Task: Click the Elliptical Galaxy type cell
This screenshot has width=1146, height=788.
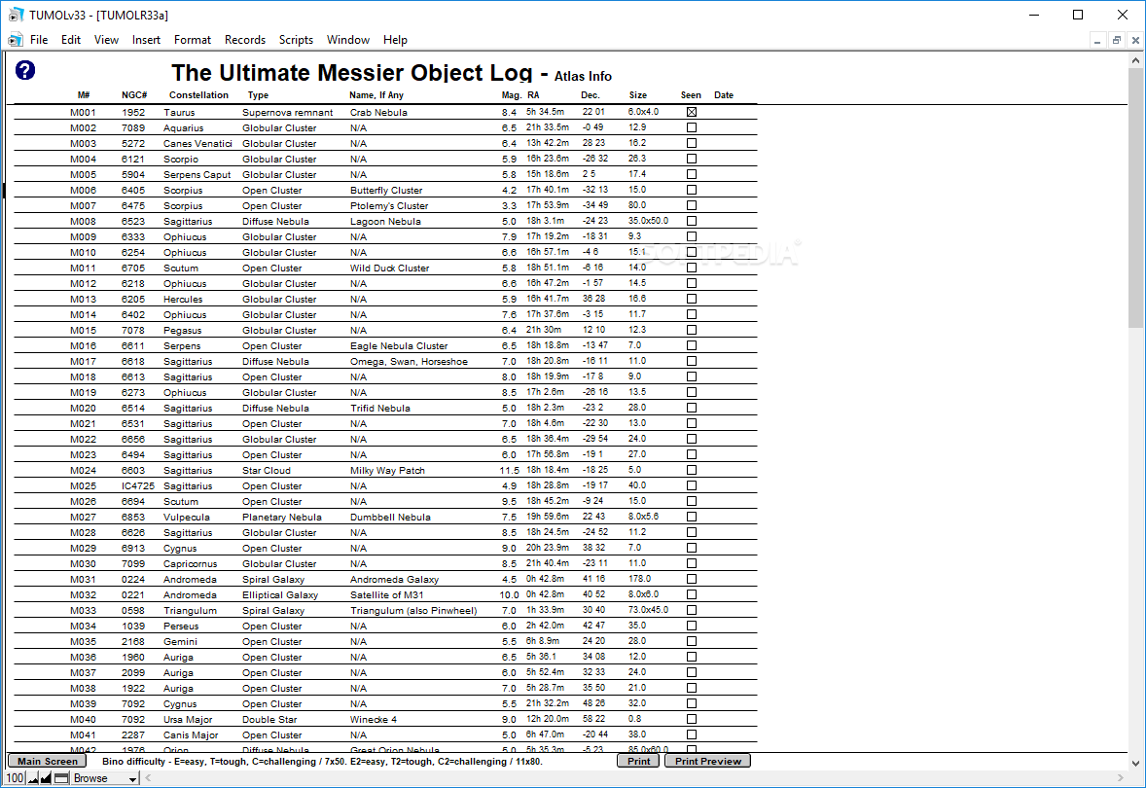Action: [280, 594]
